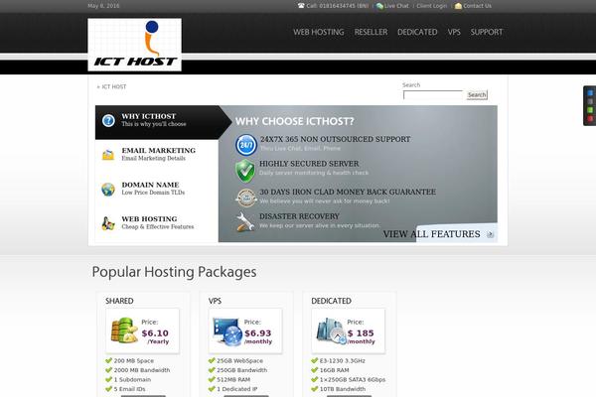
Task: Select the Web Hosting slider tab
Action: [x=157, y=222]
